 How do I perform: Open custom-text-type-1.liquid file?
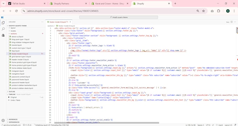[x=21, y=48]
